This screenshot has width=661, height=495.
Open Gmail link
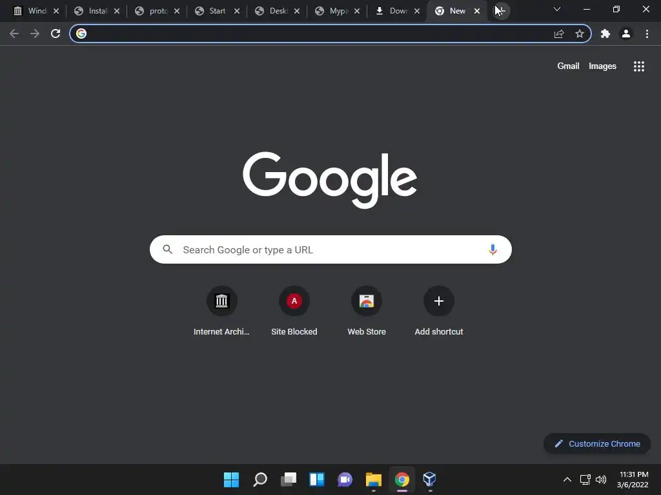(568, 66)
